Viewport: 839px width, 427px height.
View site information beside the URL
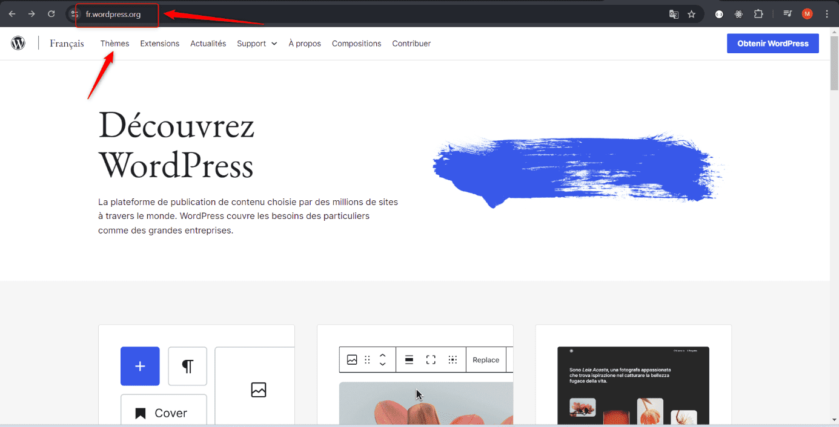tap(75, 14)
